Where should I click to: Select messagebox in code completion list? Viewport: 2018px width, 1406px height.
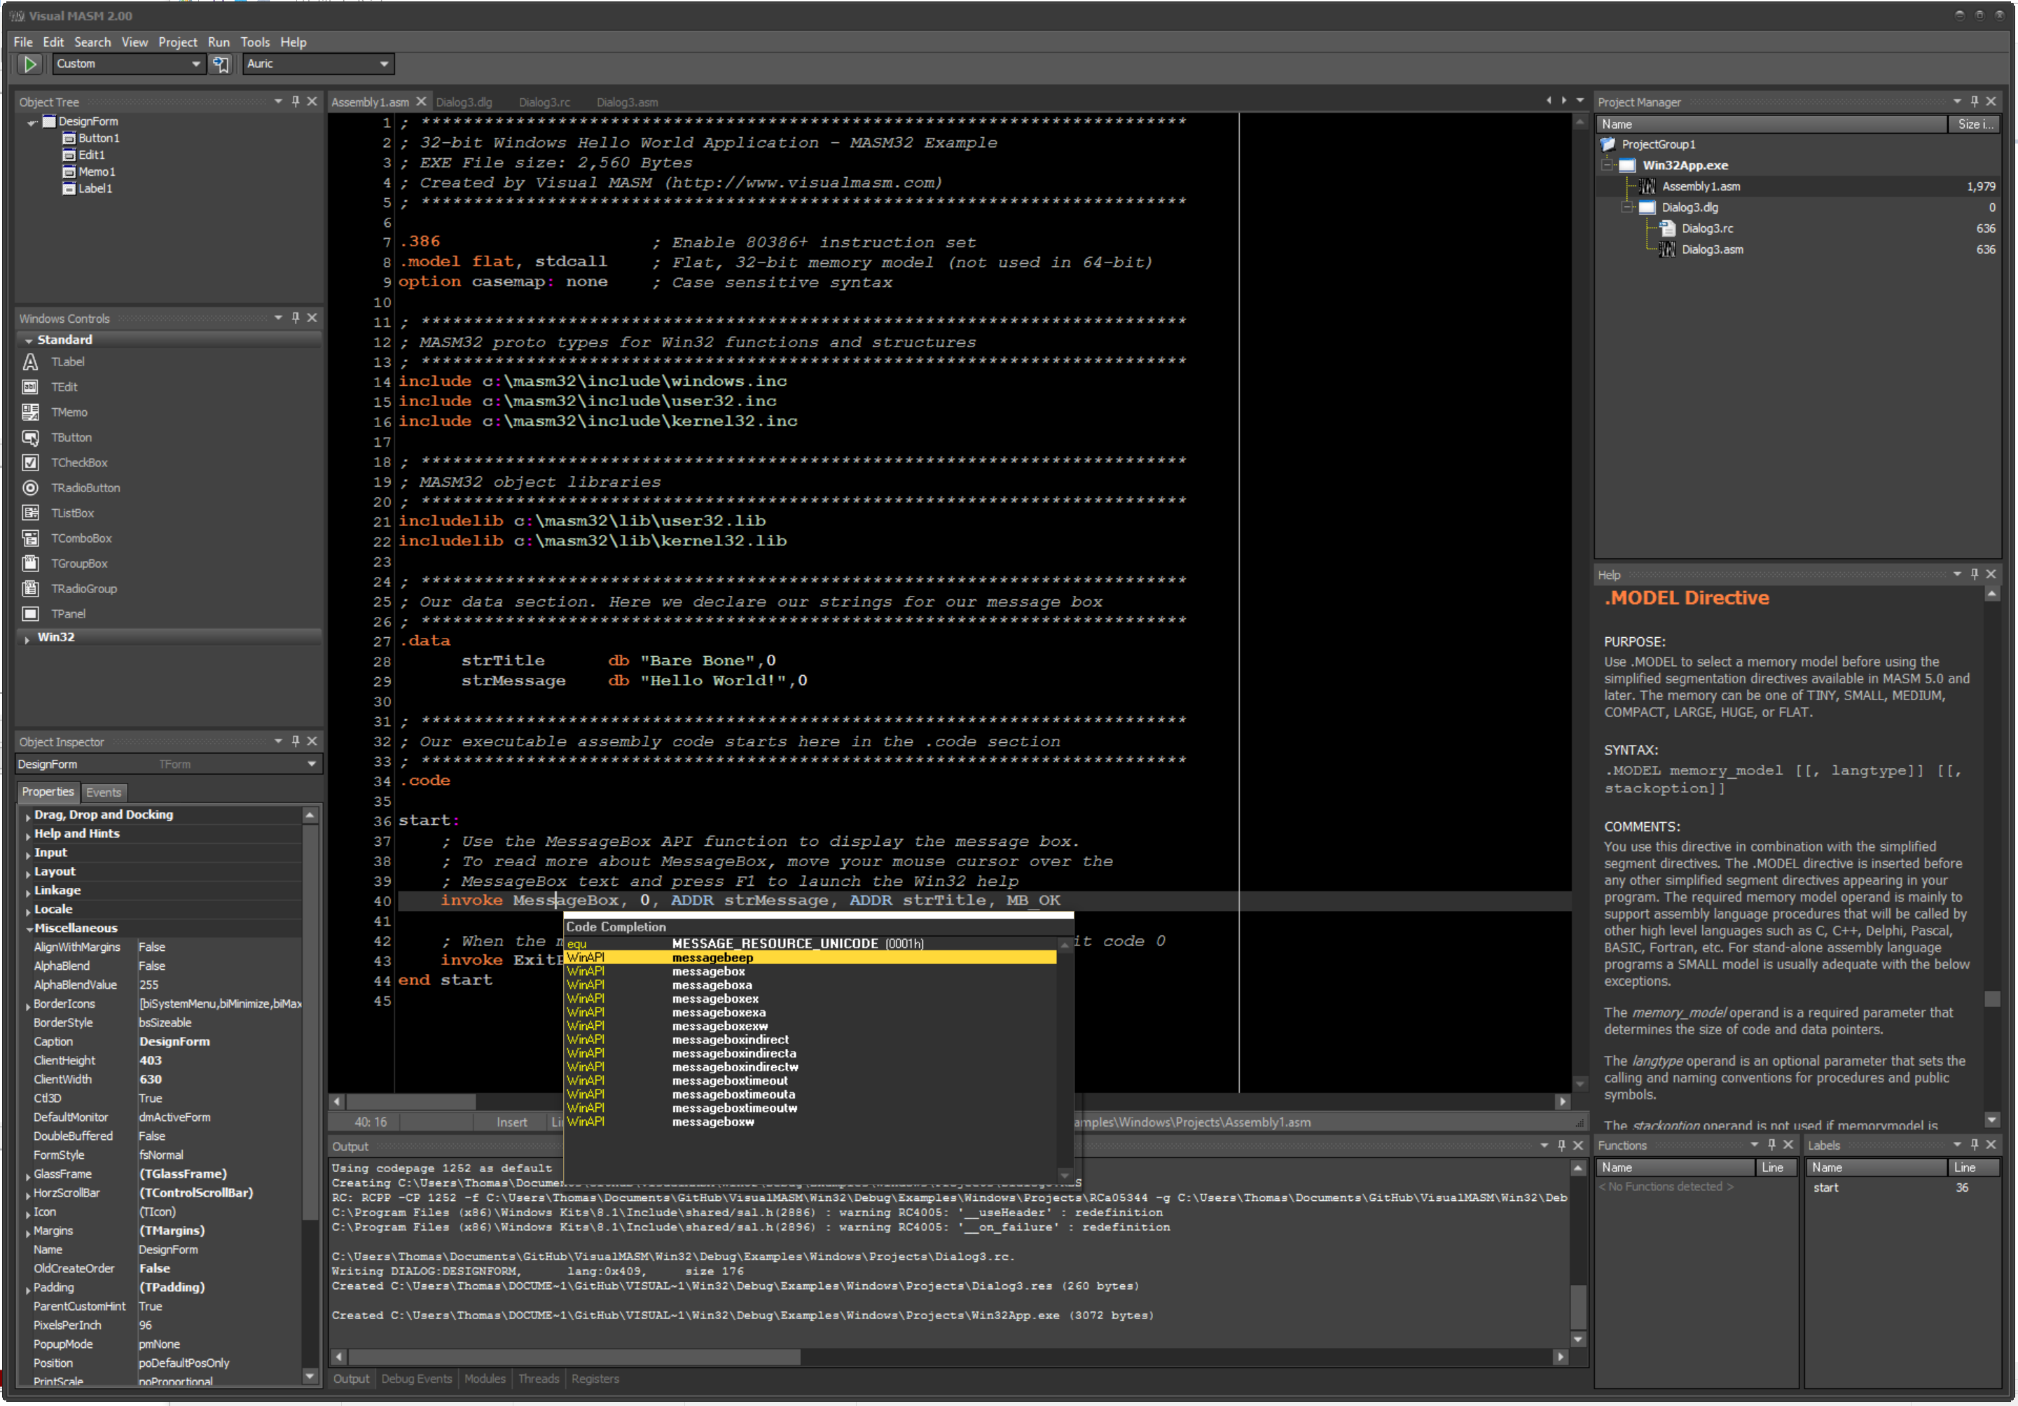pos(708,972)
